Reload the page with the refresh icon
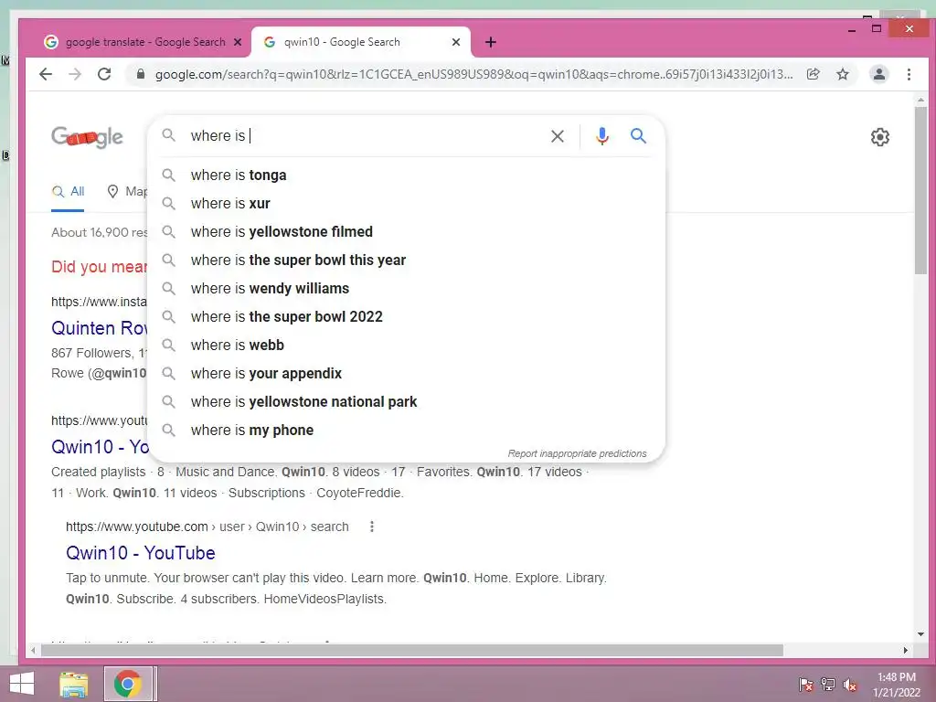Image resolution: width=936 pixels, height=702 pixels. [104, 74]
